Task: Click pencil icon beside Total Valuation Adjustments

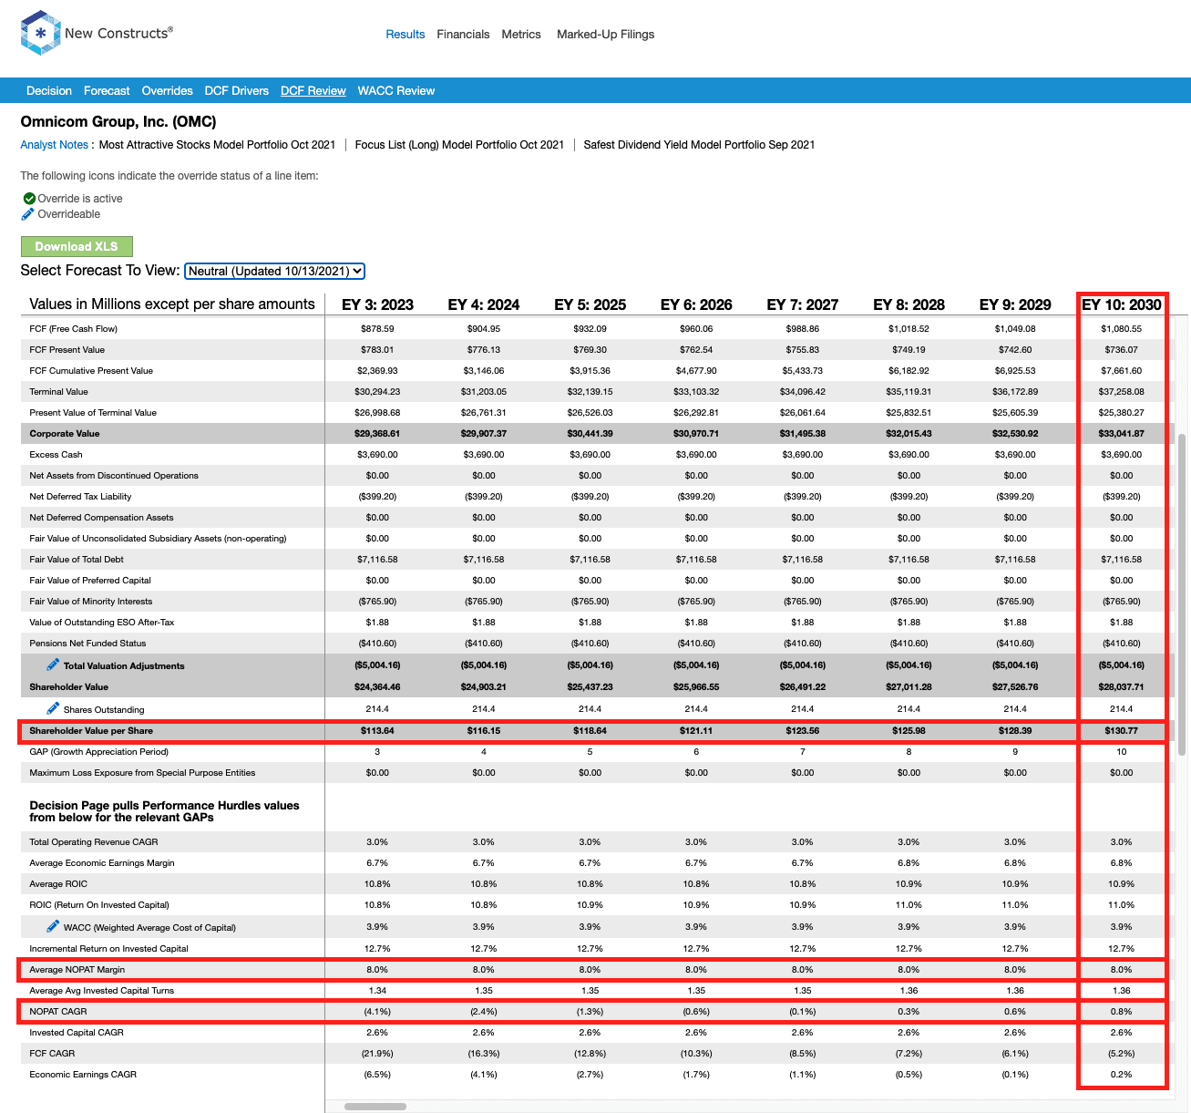Action: pos(53,665)
